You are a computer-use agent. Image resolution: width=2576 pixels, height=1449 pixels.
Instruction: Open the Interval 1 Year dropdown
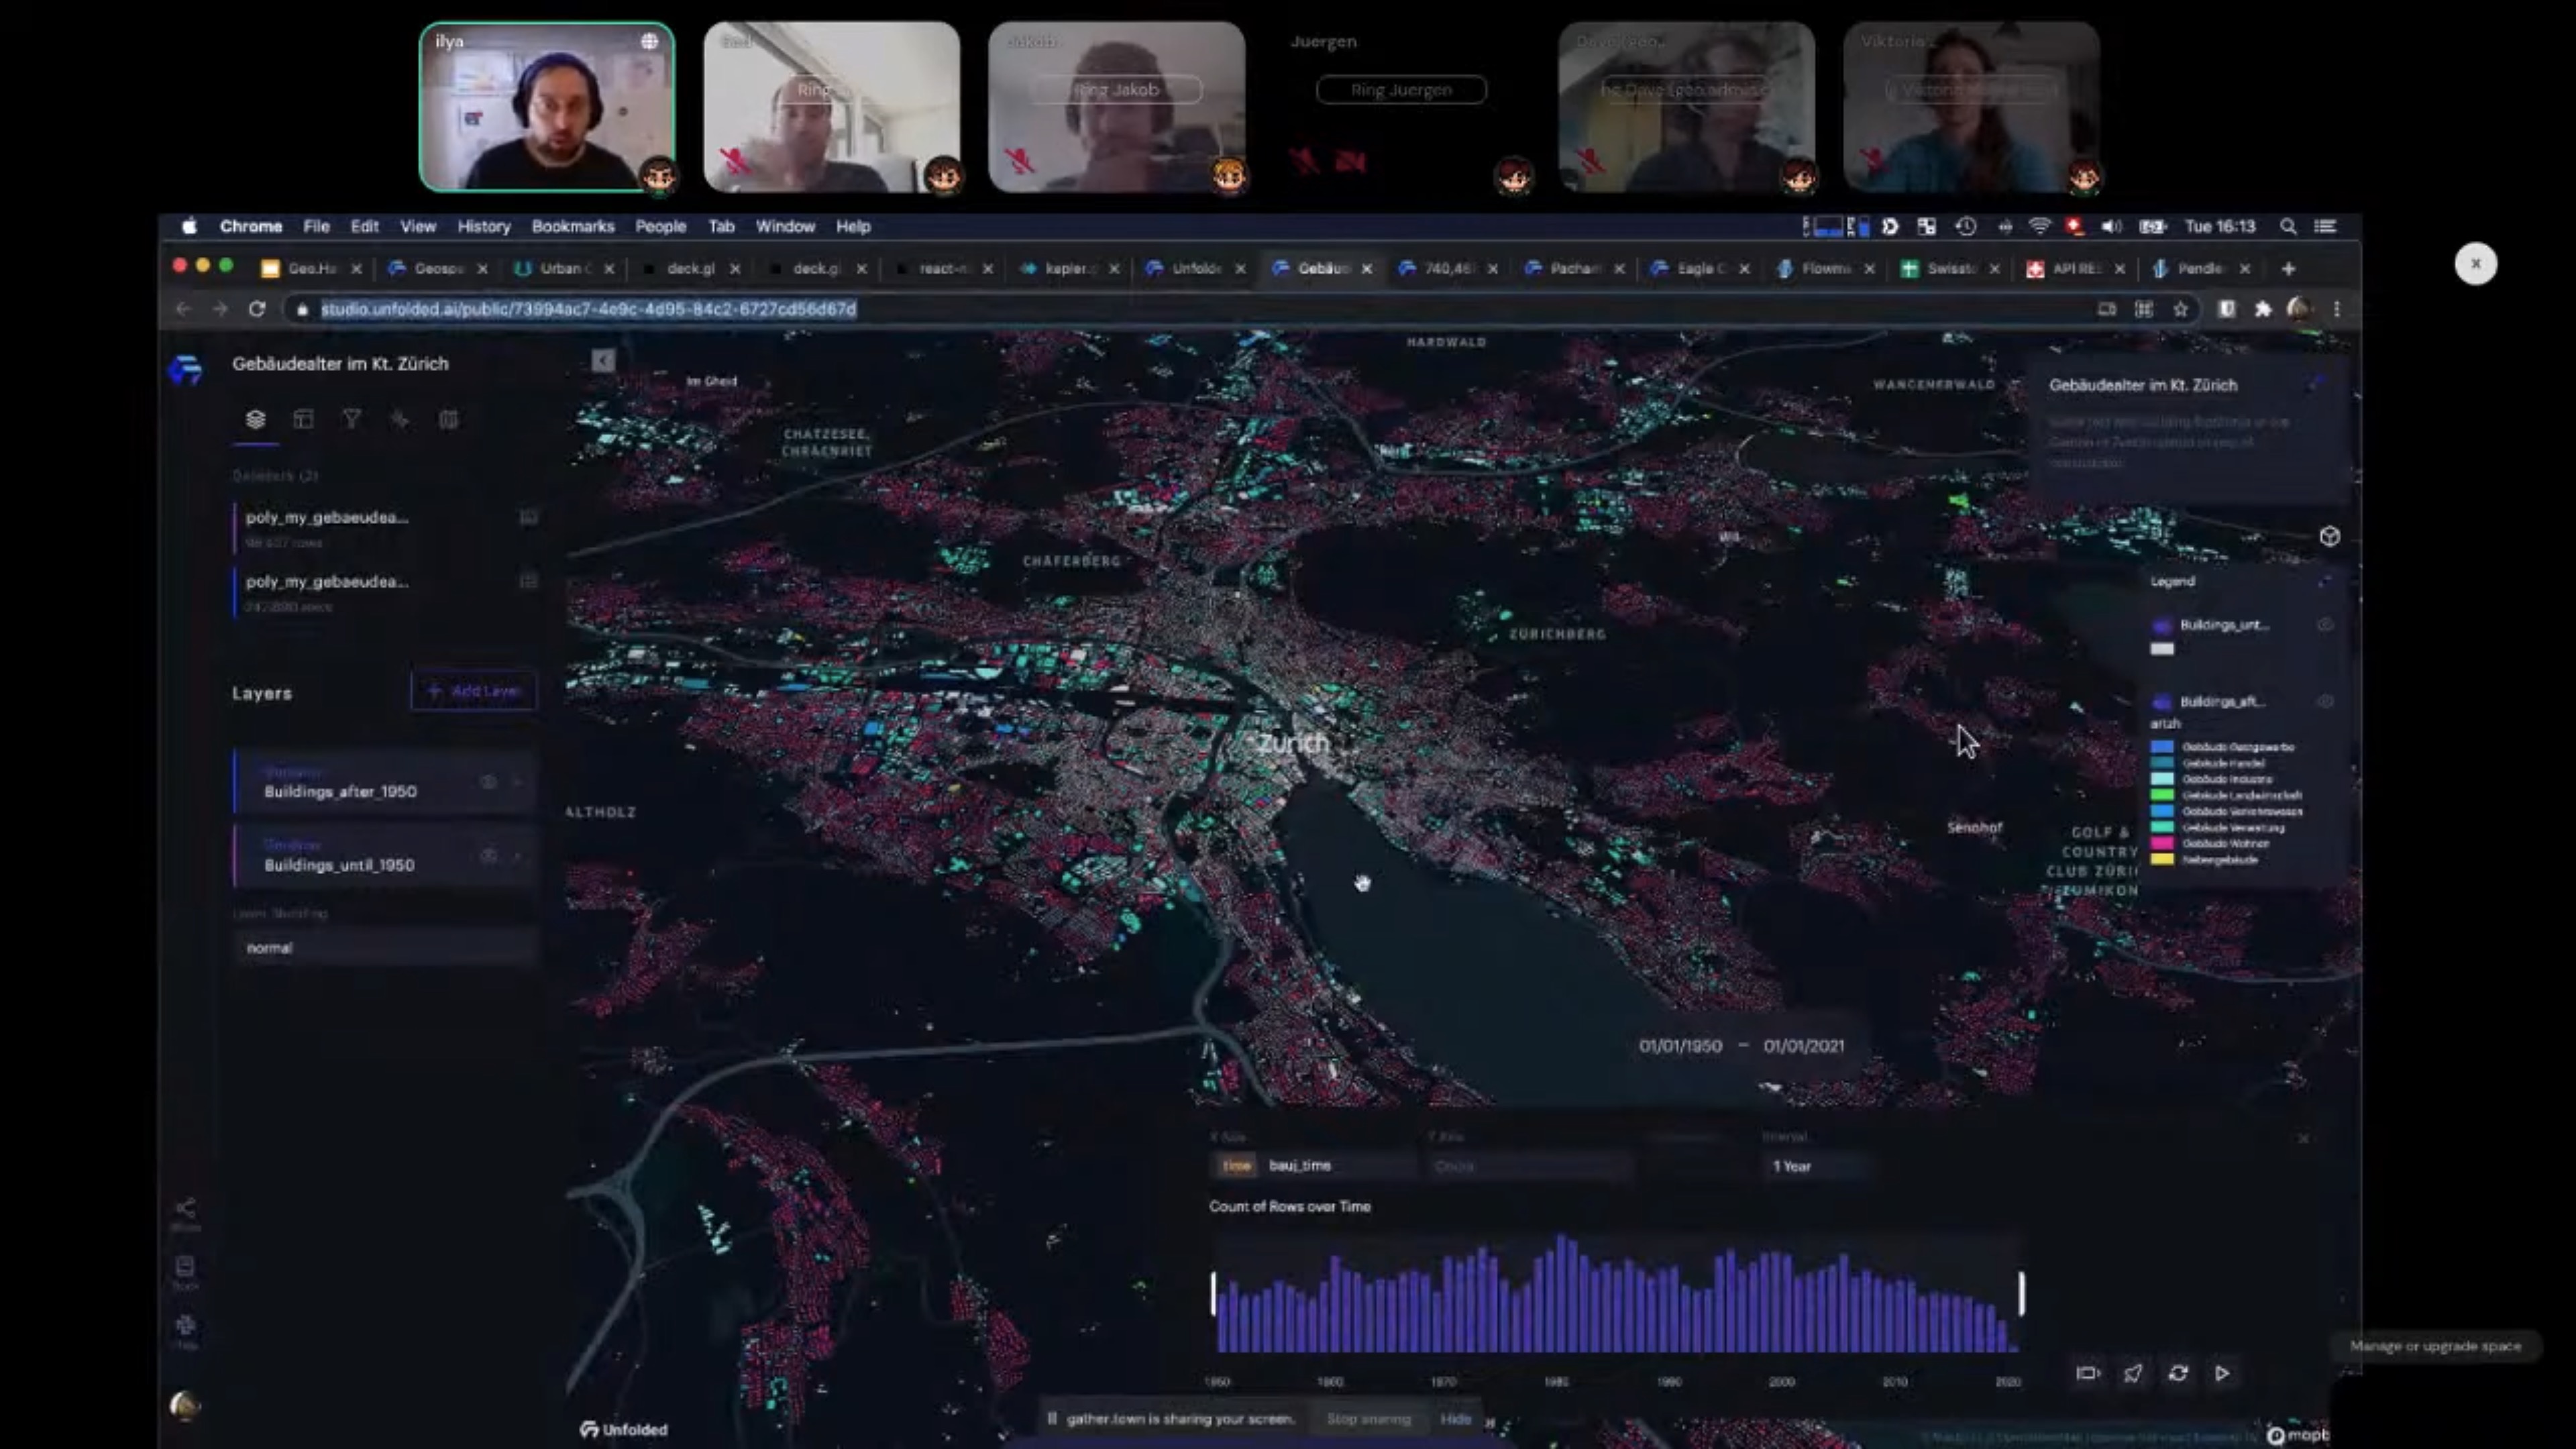click(1814, 1166)
